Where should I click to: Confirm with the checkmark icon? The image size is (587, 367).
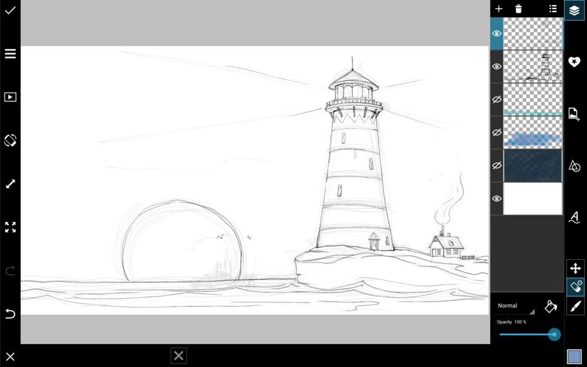pos(10,10)
